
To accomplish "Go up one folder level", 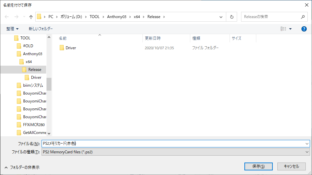I will tap(31, 17).
